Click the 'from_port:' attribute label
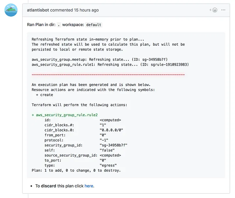 (55, 135)
